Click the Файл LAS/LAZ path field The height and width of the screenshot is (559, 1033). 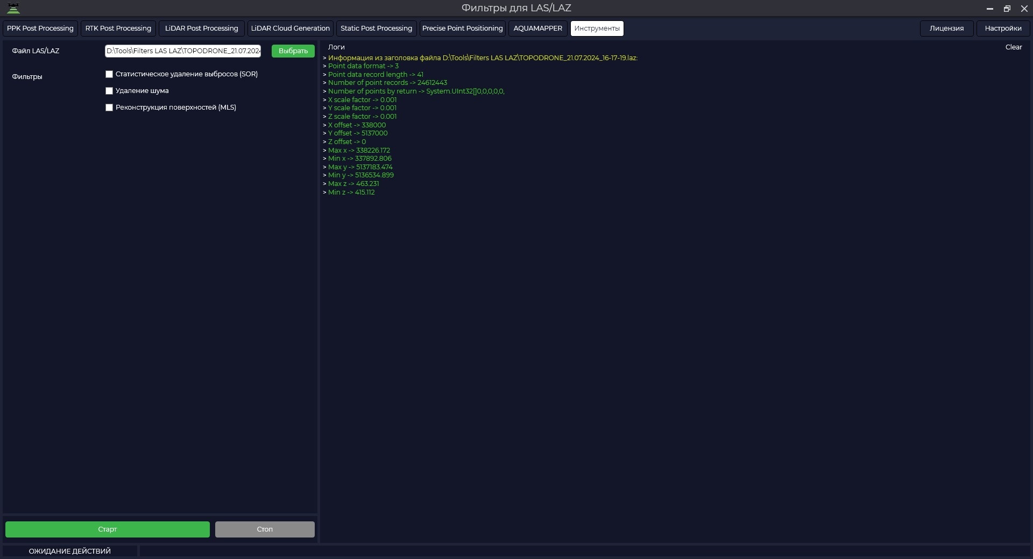pos(183,51)
